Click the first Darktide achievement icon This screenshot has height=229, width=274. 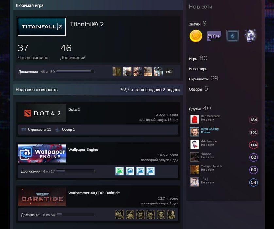click(x=120, y=215)
